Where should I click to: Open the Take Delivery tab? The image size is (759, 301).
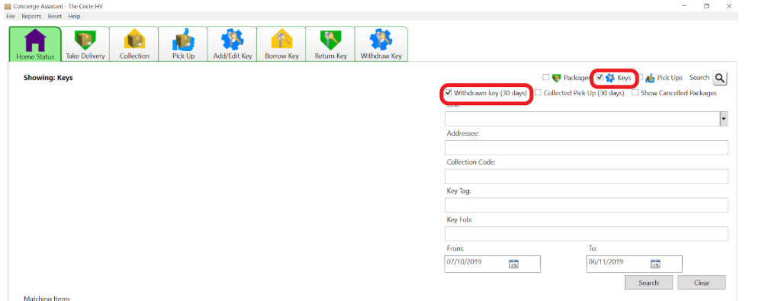(85, 44)
